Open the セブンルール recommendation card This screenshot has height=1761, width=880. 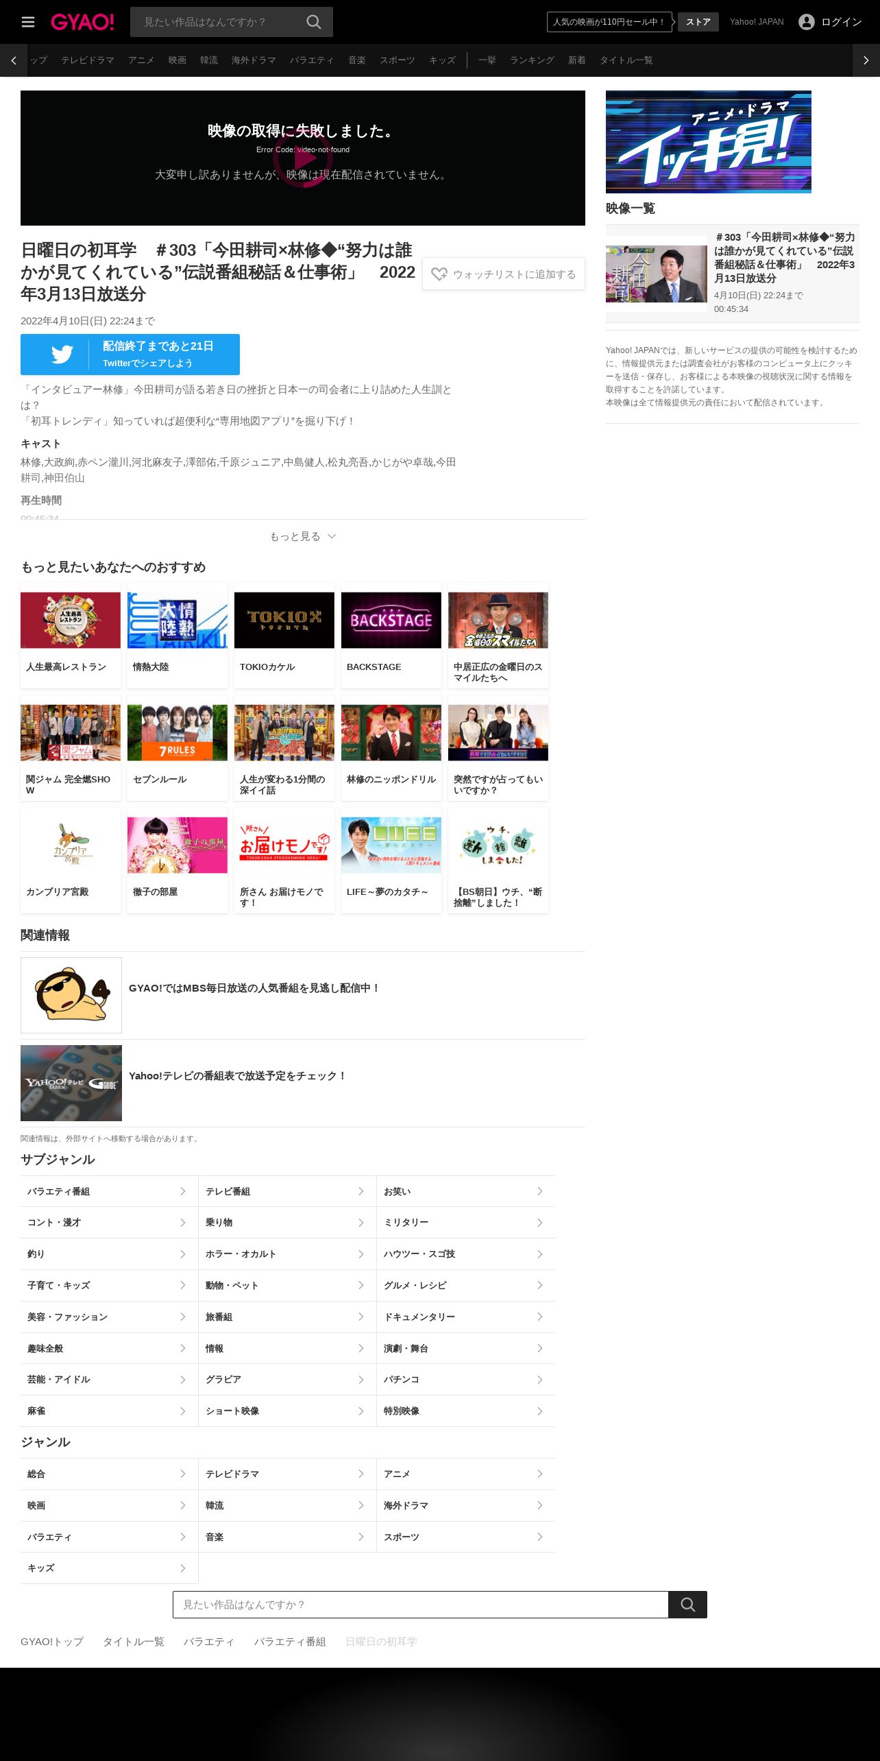coord(178,748)
